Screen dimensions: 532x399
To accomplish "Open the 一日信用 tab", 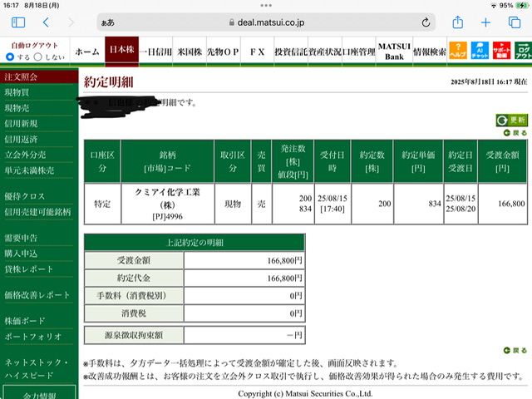I will (x=155, y=52).
